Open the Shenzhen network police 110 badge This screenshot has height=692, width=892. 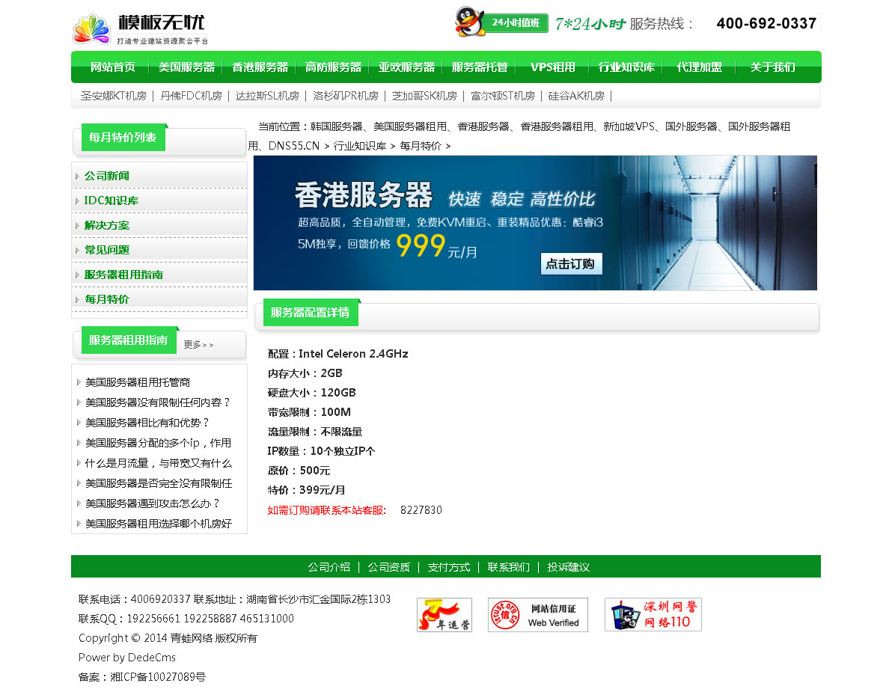pos(653,615)
